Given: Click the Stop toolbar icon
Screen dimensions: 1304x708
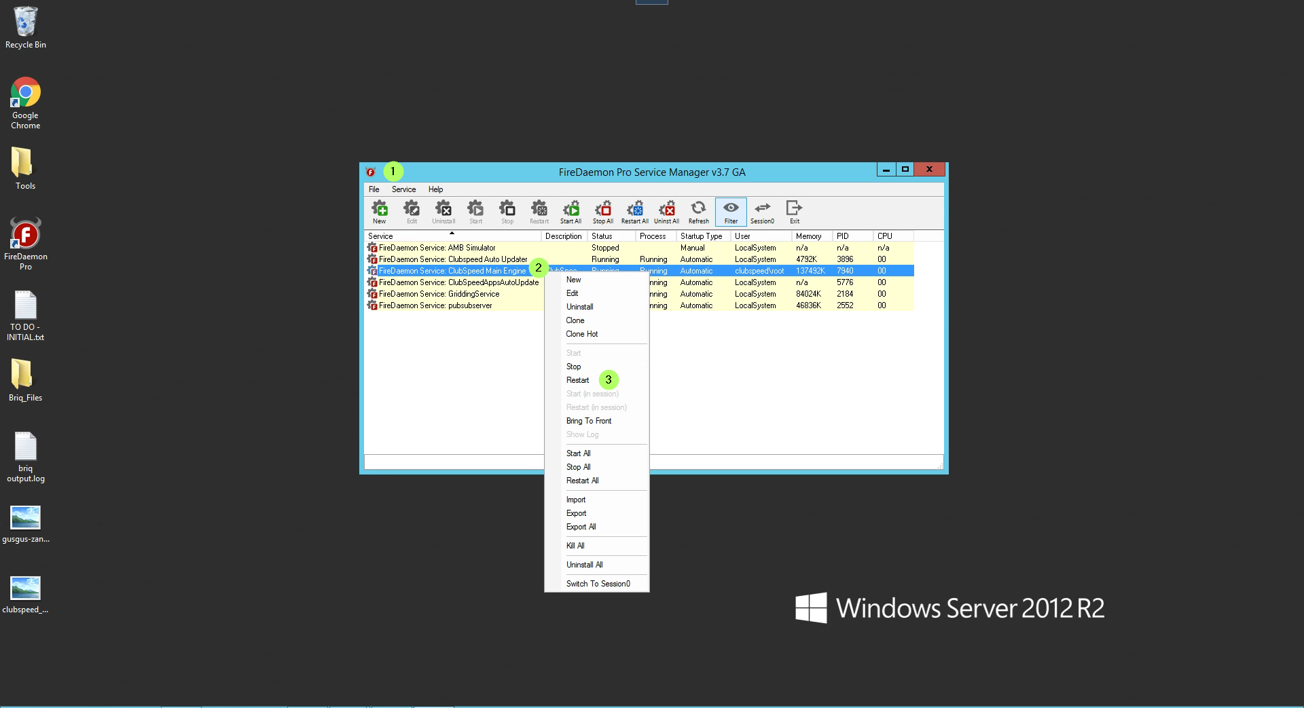Looking at the screenshot, I should (507, 212).
